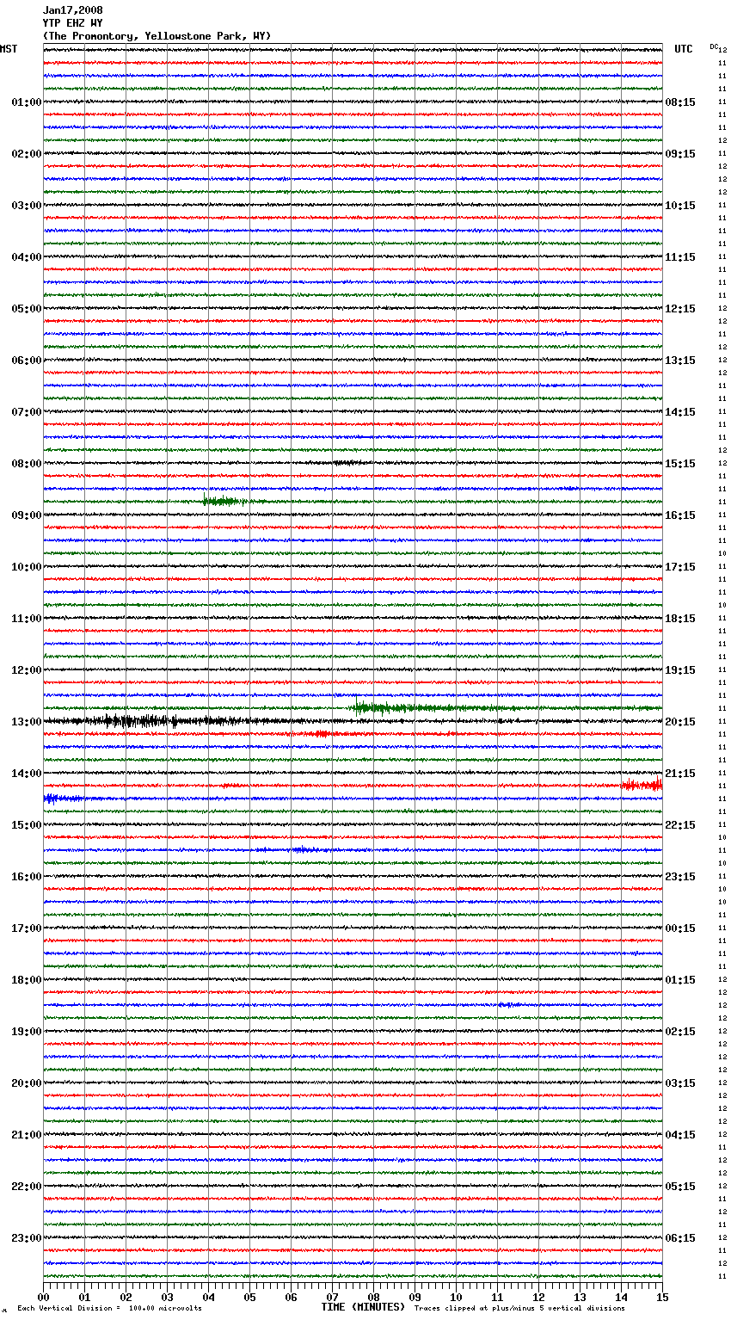Click the red seismic burst at end of 14:00 hour

pyautogui.click(x=642, y=785)
